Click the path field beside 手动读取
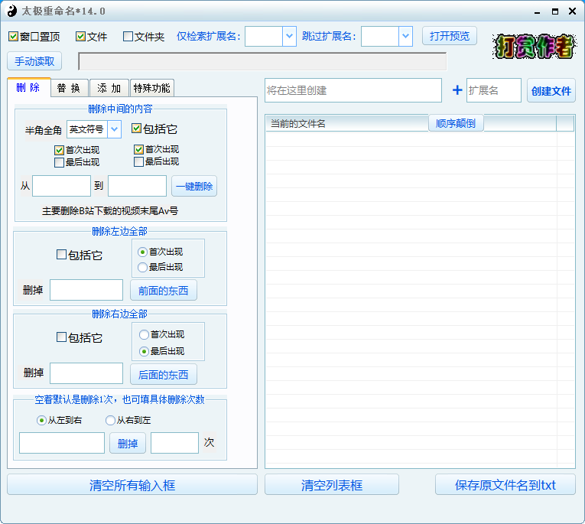 (x=262, y=61)
